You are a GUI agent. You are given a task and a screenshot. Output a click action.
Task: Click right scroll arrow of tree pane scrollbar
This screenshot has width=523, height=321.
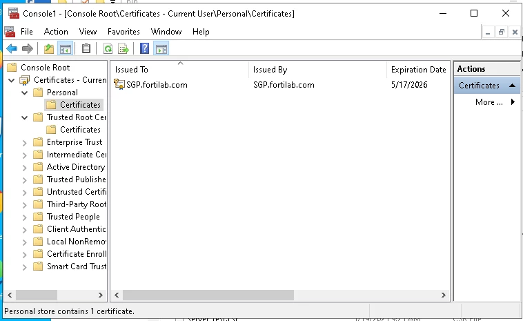click(x=101, y=295)
